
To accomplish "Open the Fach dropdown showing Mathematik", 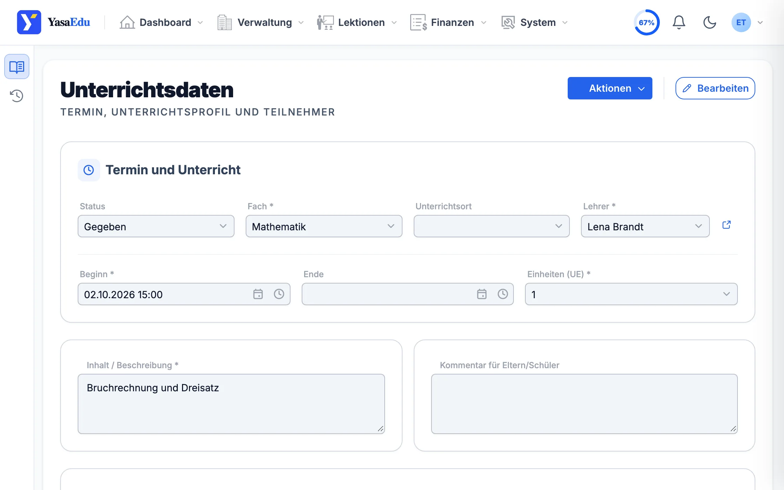I will point(324,226).
